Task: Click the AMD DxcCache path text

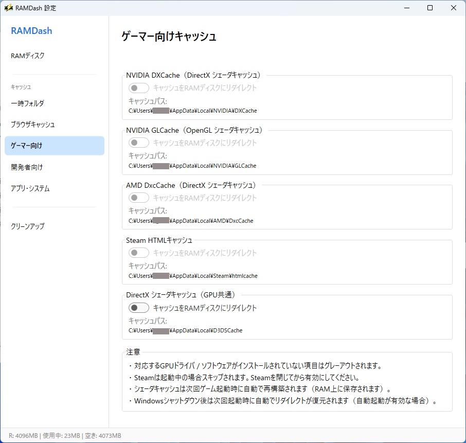Action: coord(191,221)
